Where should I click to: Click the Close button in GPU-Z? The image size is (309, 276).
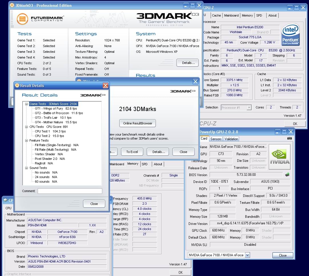(283, 255)
